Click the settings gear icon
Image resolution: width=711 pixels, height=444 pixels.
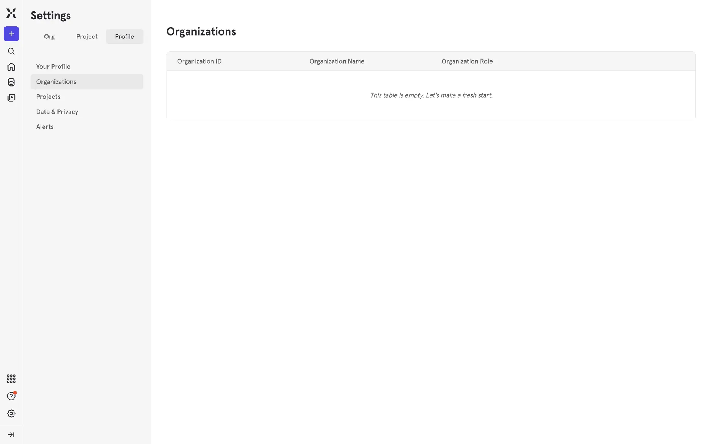(11, 413)
